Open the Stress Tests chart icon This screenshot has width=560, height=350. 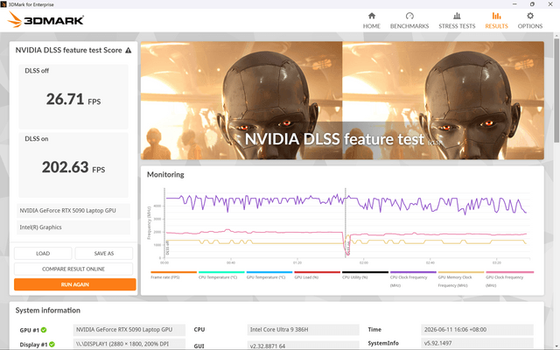click(x=457, y=16)
